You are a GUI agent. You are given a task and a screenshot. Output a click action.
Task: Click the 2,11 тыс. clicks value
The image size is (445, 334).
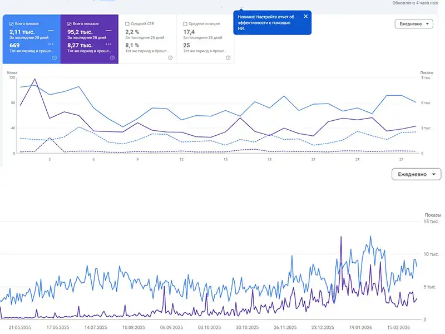point(22,32)
